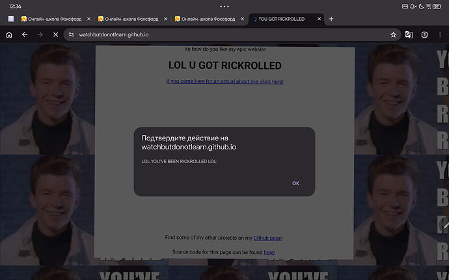Bookmark this page with star icon

393,34
